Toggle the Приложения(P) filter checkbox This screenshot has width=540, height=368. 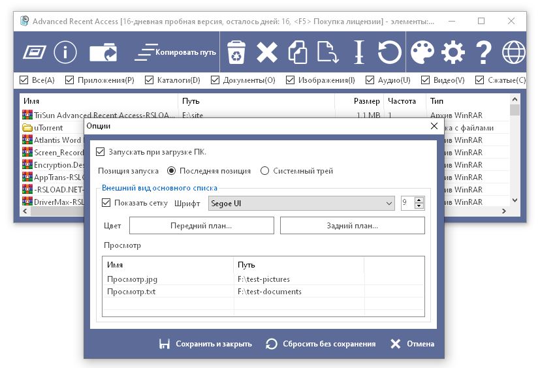(x=70, y=80)
